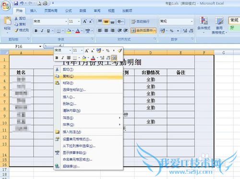Select column D header

pos(151,52)
